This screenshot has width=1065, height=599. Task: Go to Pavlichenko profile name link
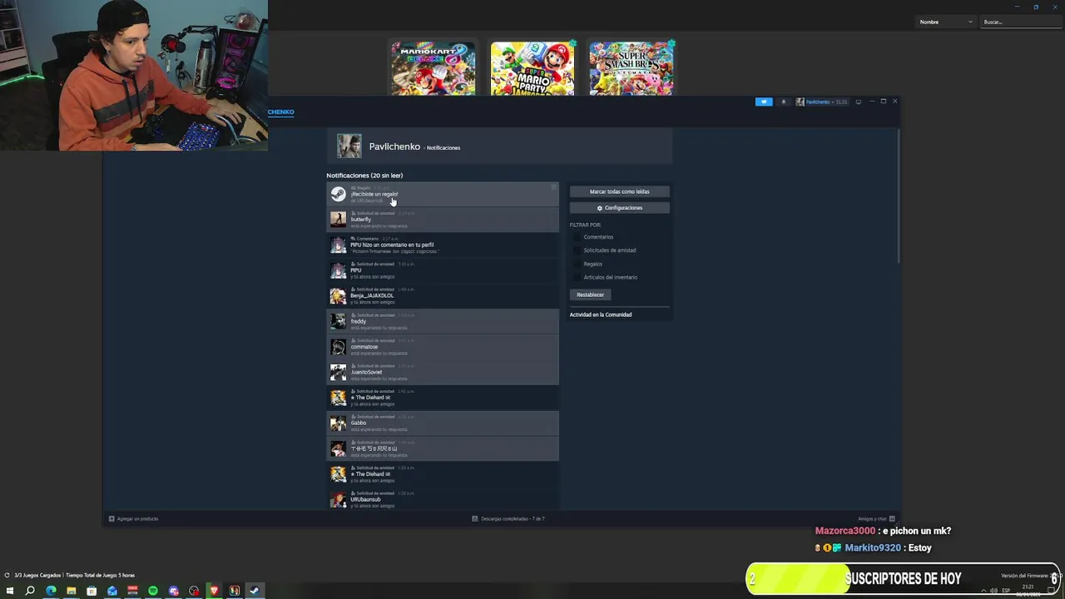pyautogui.click(x=394, y=146)
